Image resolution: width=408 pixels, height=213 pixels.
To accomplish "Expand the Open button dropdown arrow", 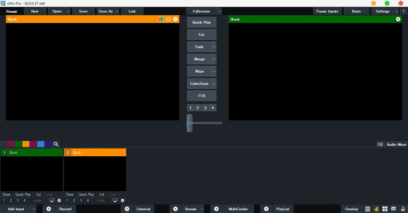I will (x=68, y=11).
